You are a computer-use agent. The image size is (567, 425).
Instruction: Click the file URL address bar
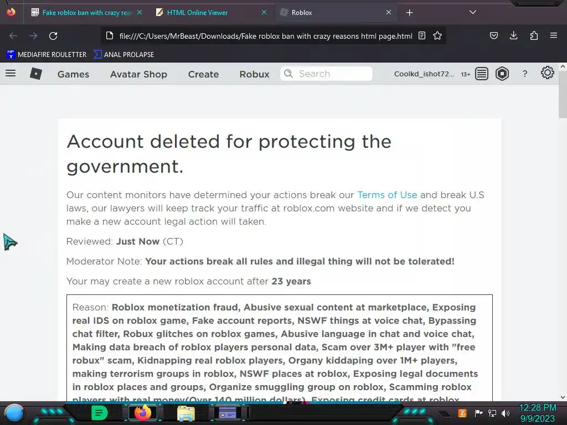coord(266,36)
